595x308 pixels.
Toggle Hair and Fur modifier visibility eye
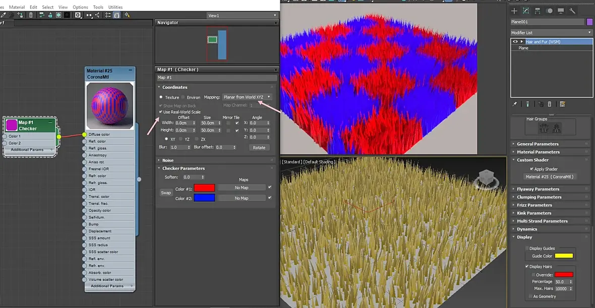pyautogui.click(x=515, y=42)
